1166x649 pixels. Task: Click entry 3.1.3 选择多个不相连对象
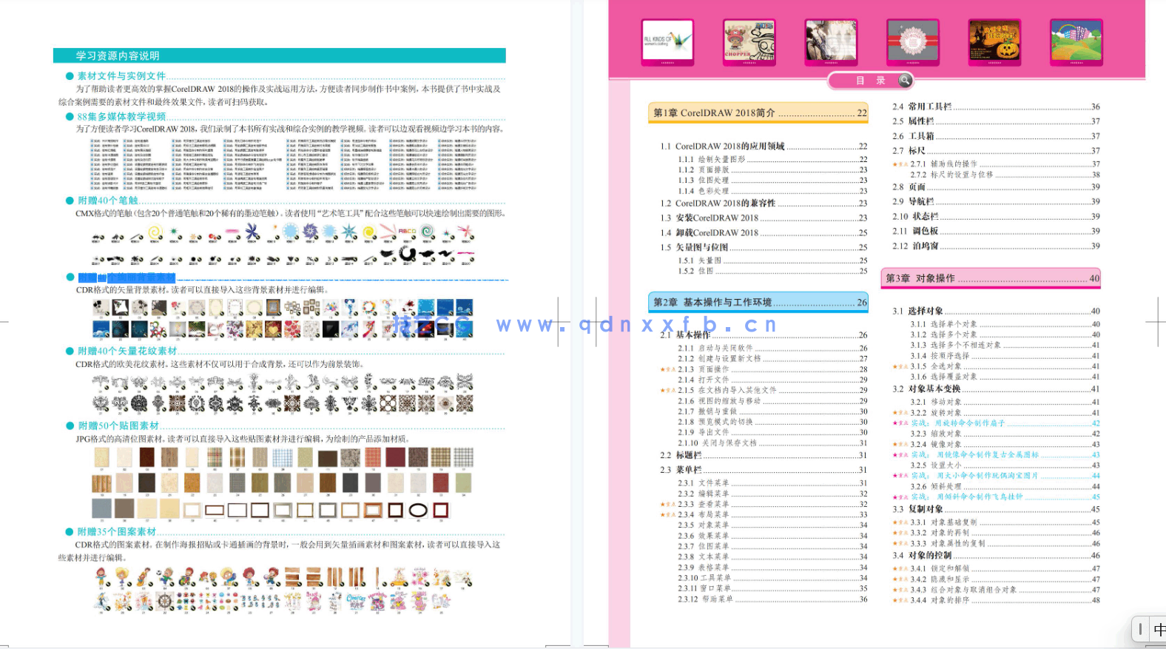click(1005, 345)
